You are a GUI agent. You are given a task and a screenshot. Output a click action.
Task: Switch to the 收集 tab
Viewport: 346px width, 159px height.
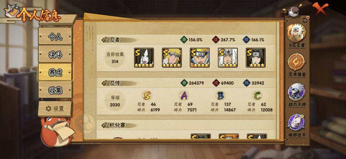[x=55, y=90]
